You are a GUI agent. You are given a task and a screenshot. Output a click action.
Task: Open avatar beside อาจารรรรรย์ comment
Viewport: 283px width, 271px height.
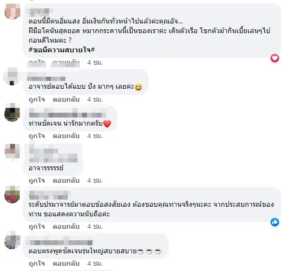pos(12,151)
